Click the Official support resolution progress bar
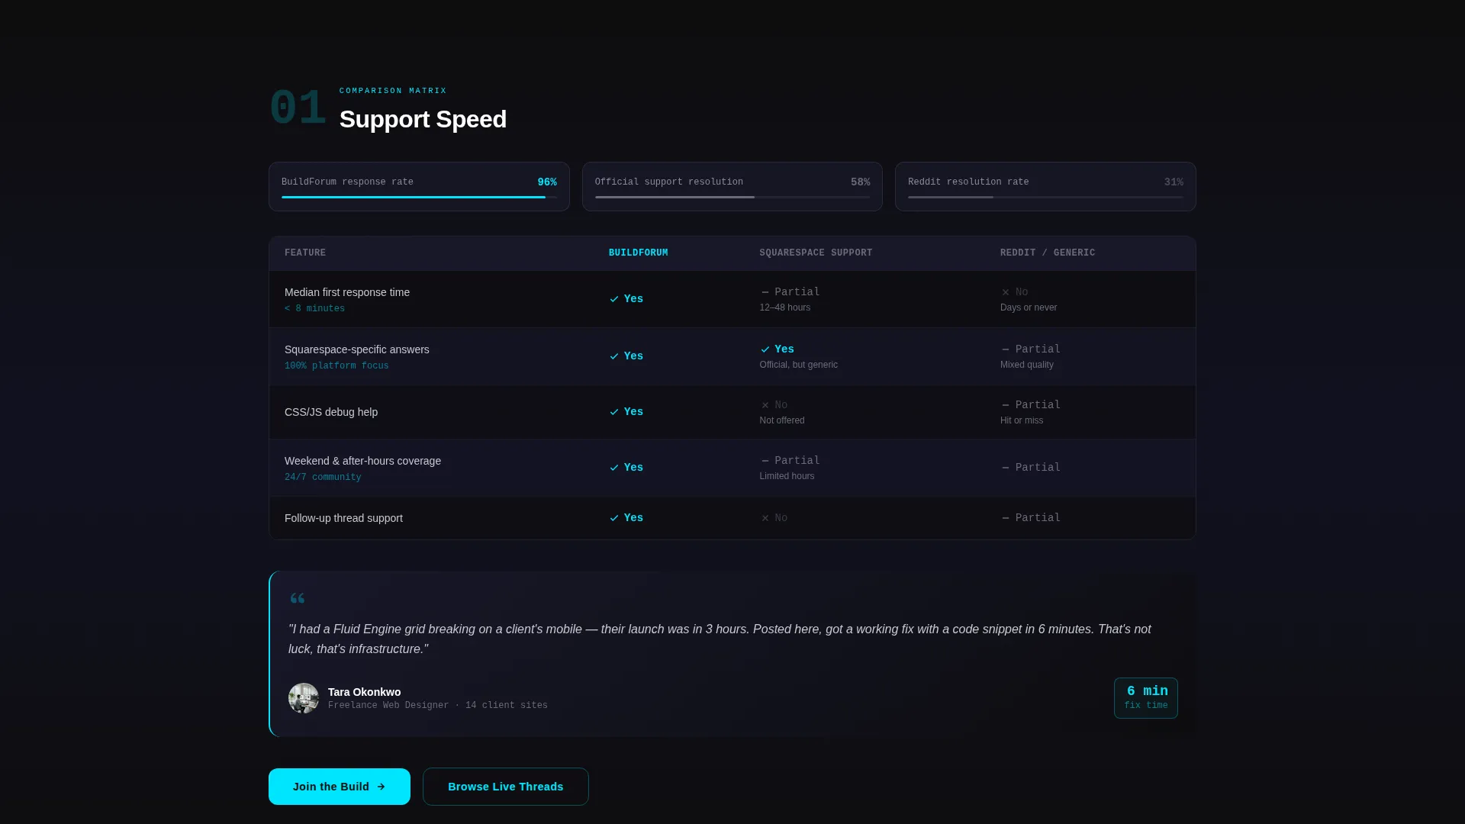 coord(732,197)
